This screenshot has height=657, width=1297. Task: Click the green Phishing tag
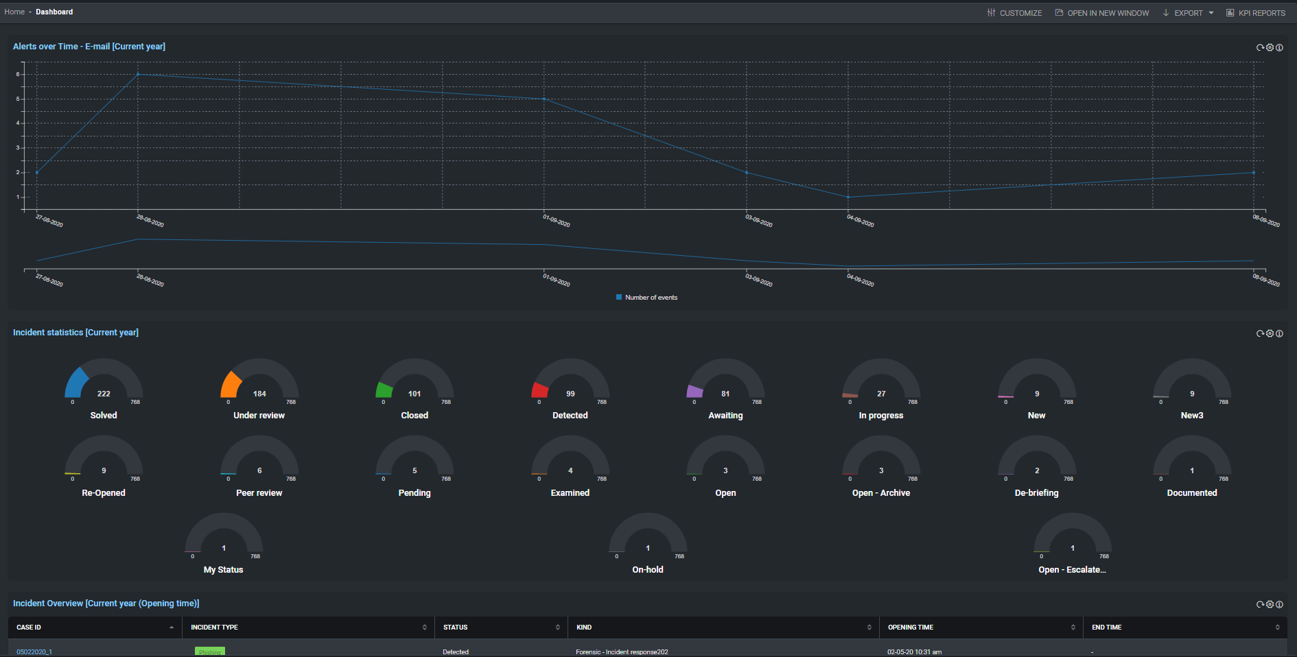209,652
